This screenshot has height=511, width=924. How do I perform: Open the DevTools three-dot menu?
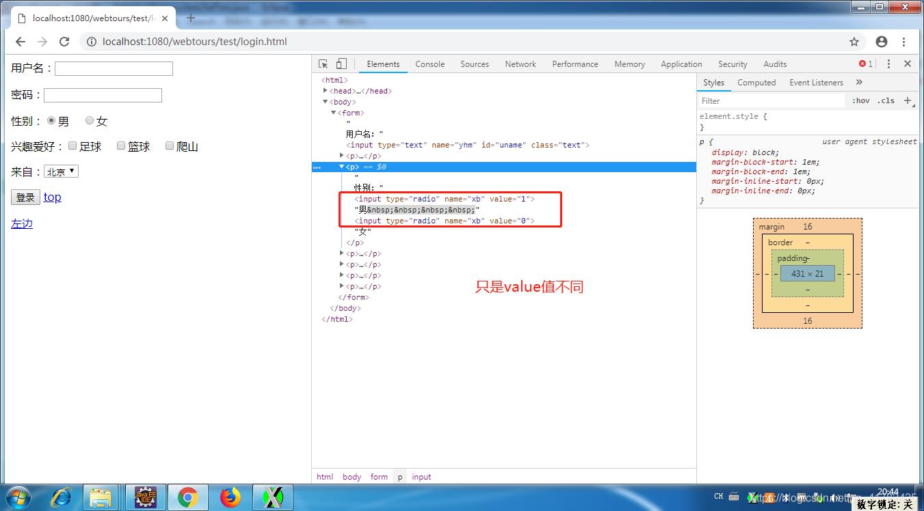tap(888, 64)
